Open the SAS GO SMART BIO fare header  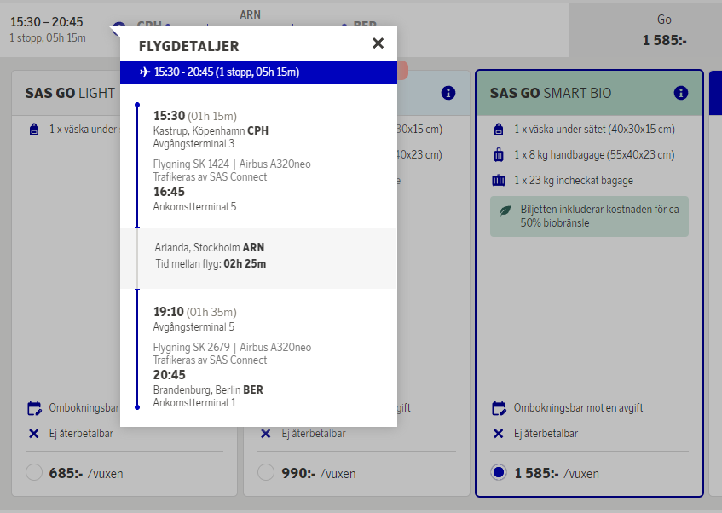click(563, 93)
